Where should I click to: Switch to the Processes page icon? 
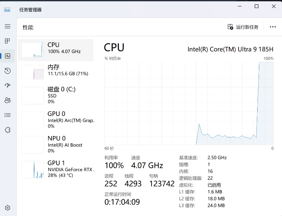(x=7, y=41)
